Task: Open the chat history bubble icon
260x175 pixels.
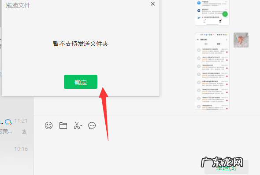Action: [x=92, y=126]
